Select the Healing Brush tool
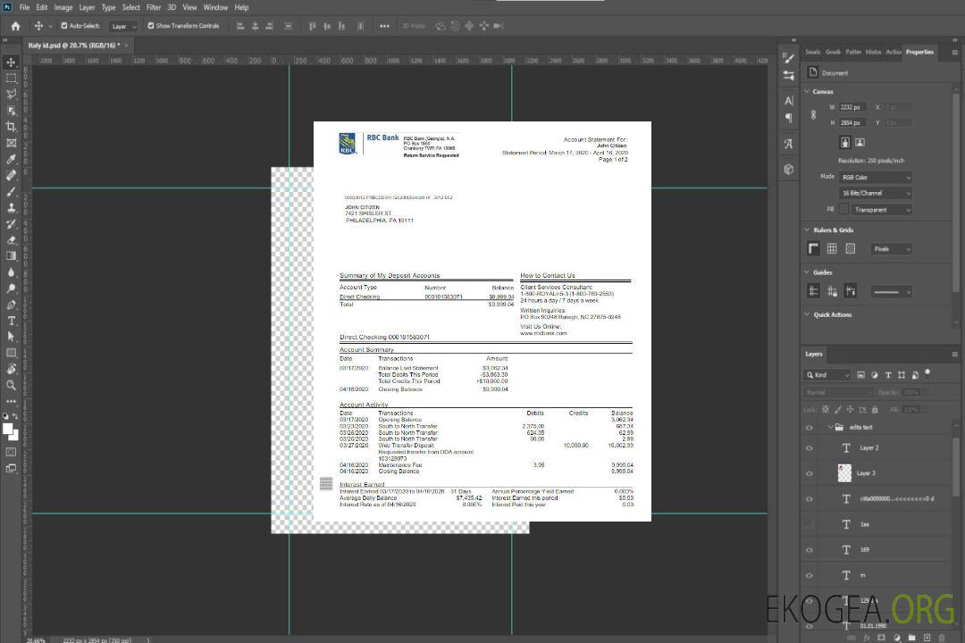Image resolution: width=965 pixels, height=643 pixels. (x=11, y=175)
